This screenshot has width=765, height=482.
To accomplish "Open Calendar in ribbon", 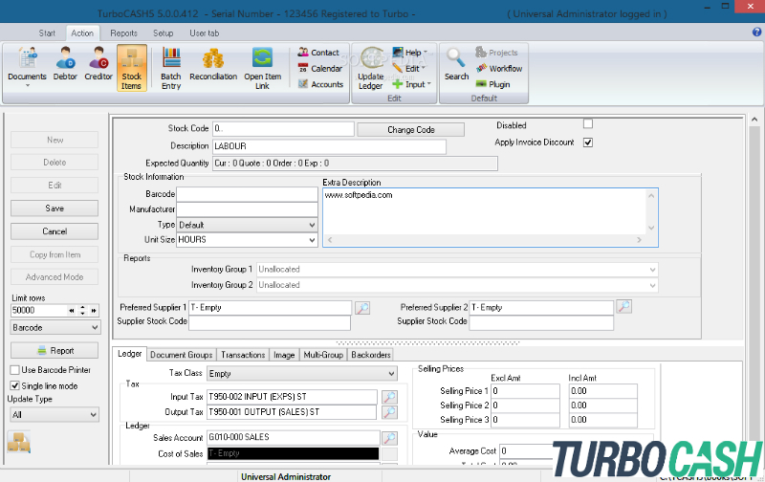I will (x=320, y=68).
